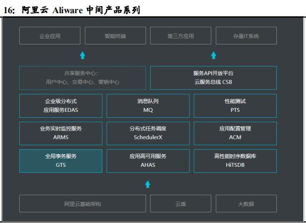Click the 大数据 box

pos(246,204)
